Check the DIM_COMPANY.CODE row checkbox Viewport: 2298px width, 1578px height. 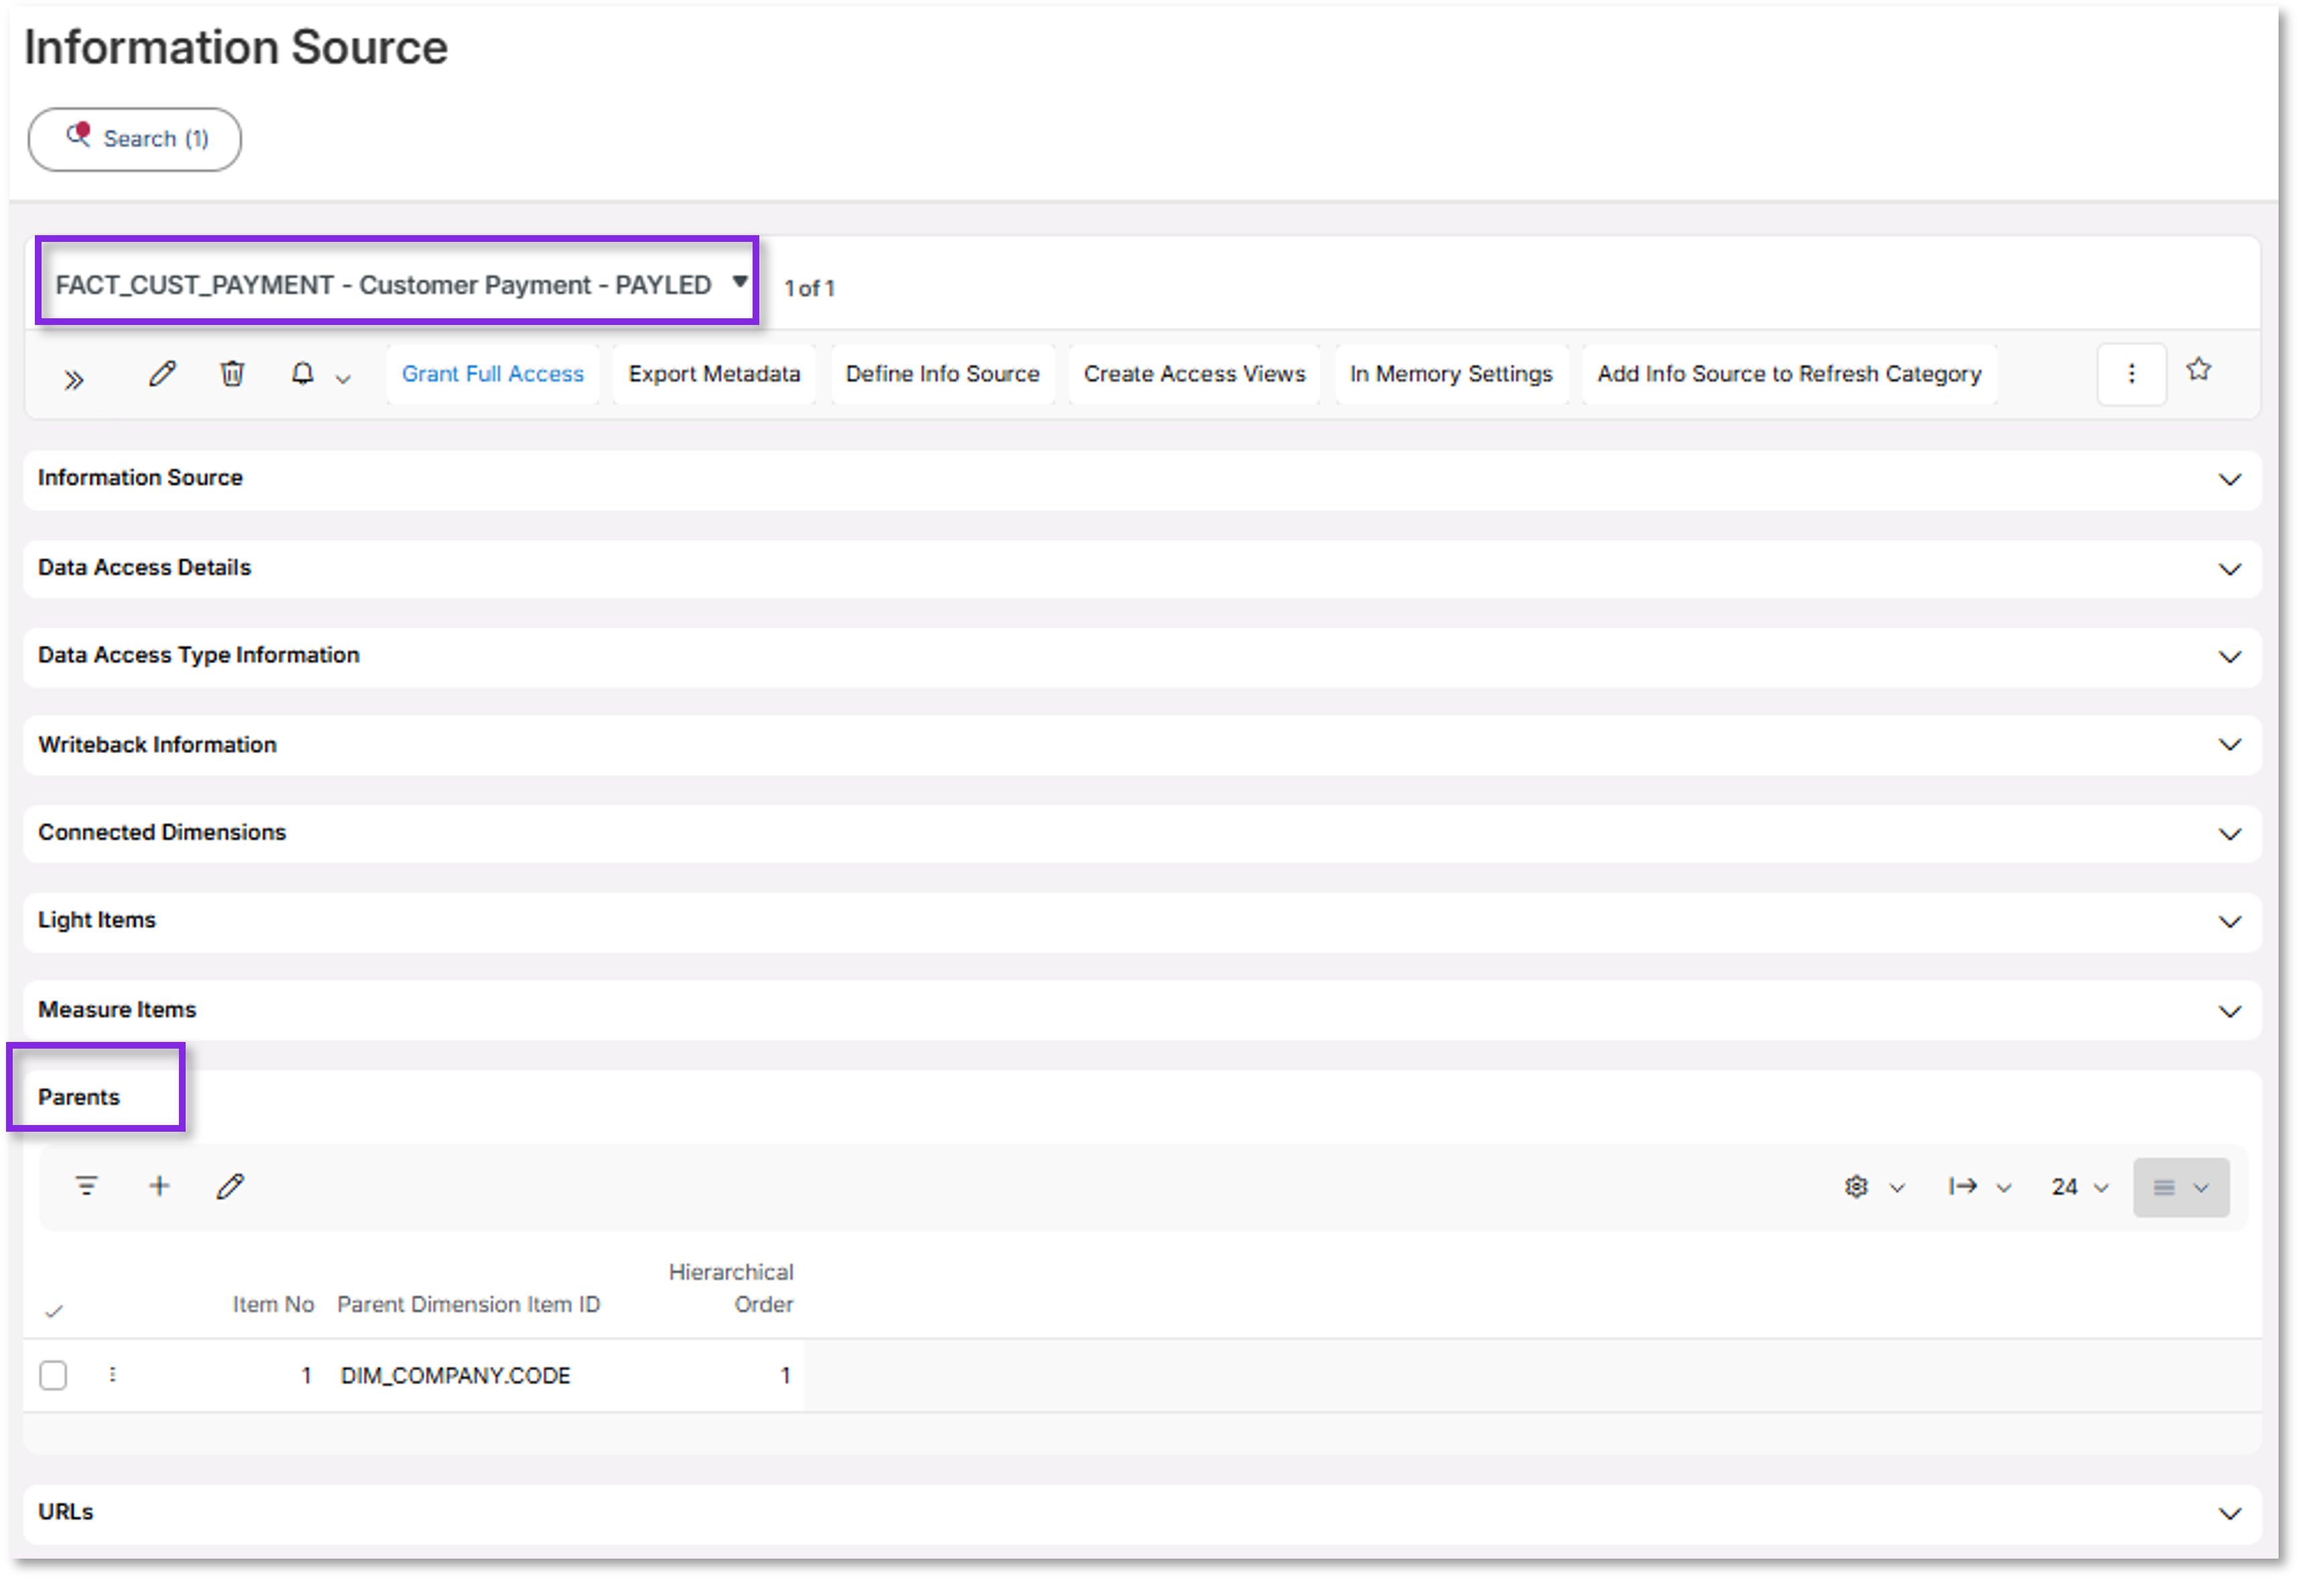coord(54,1376)
